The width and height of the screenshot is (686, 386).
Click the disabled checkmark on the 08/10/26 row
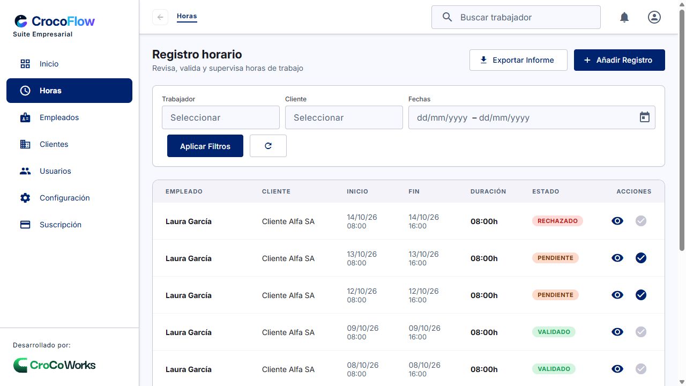point(641,369)
